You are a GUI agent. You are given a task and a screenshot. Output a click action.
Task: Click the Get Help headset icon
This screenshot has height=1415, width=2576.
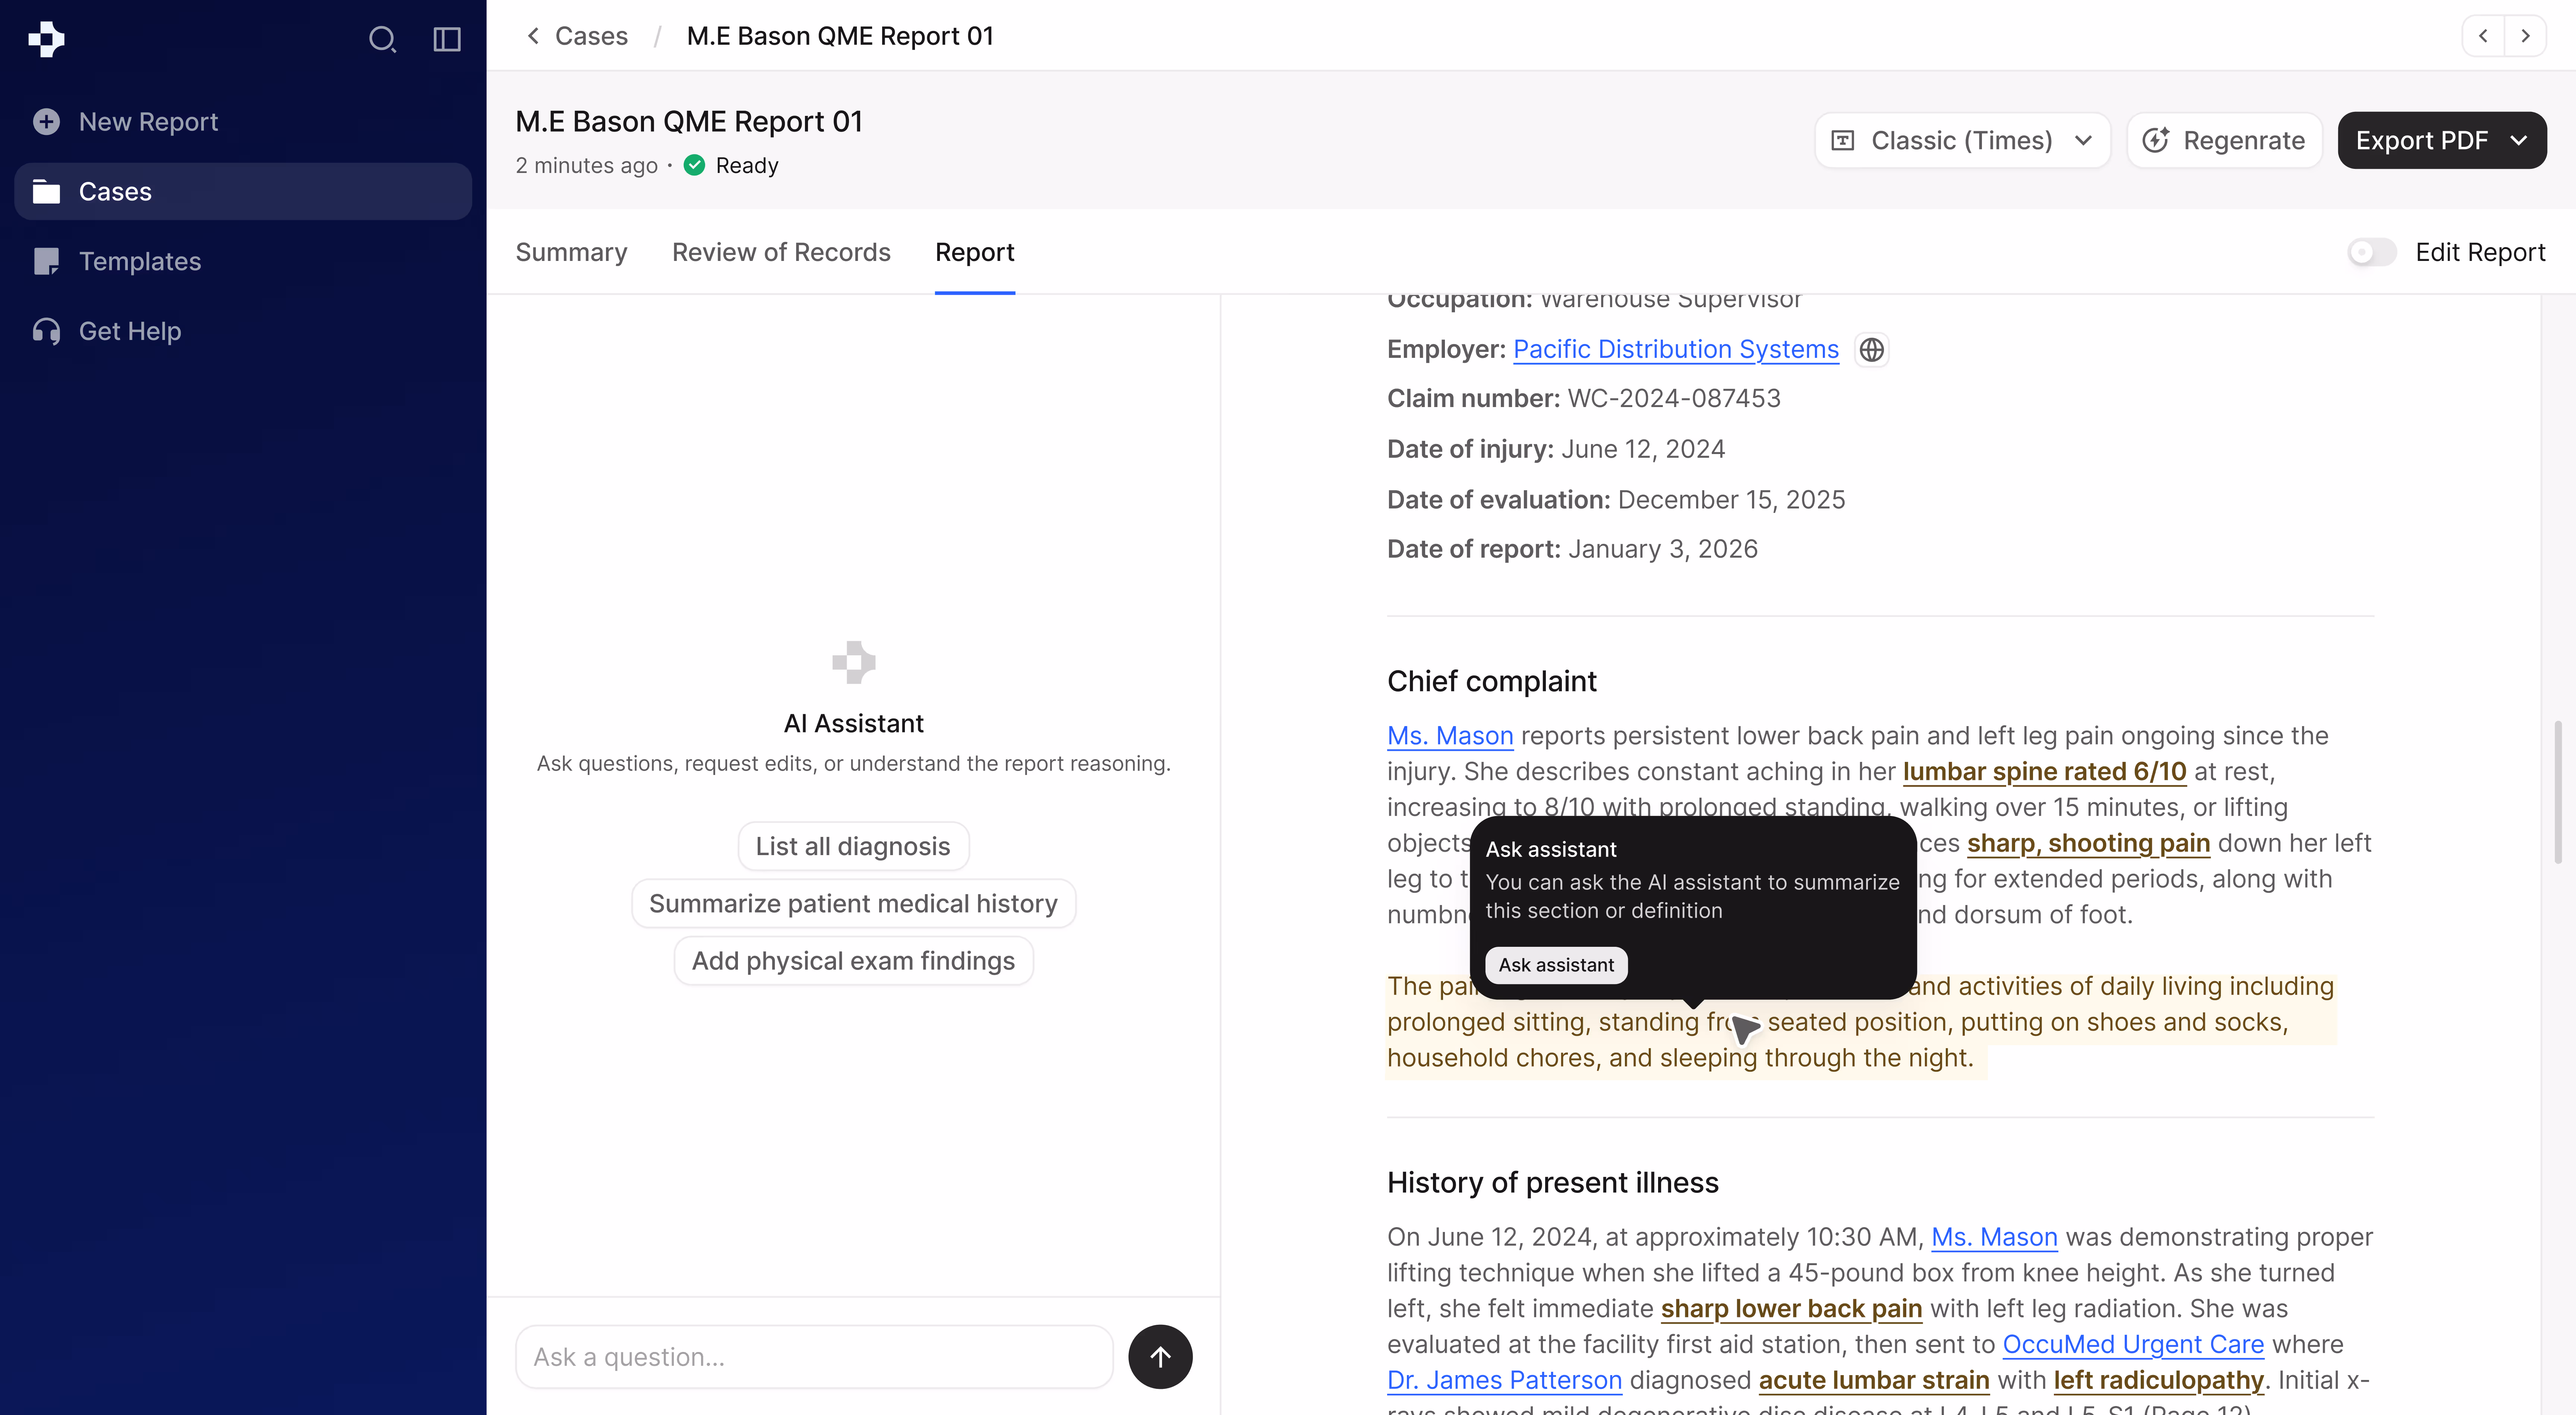46,331
